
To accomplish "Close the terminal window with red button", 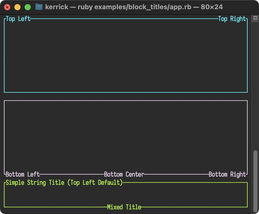I will pyautogui.click(x=7, y=7).
